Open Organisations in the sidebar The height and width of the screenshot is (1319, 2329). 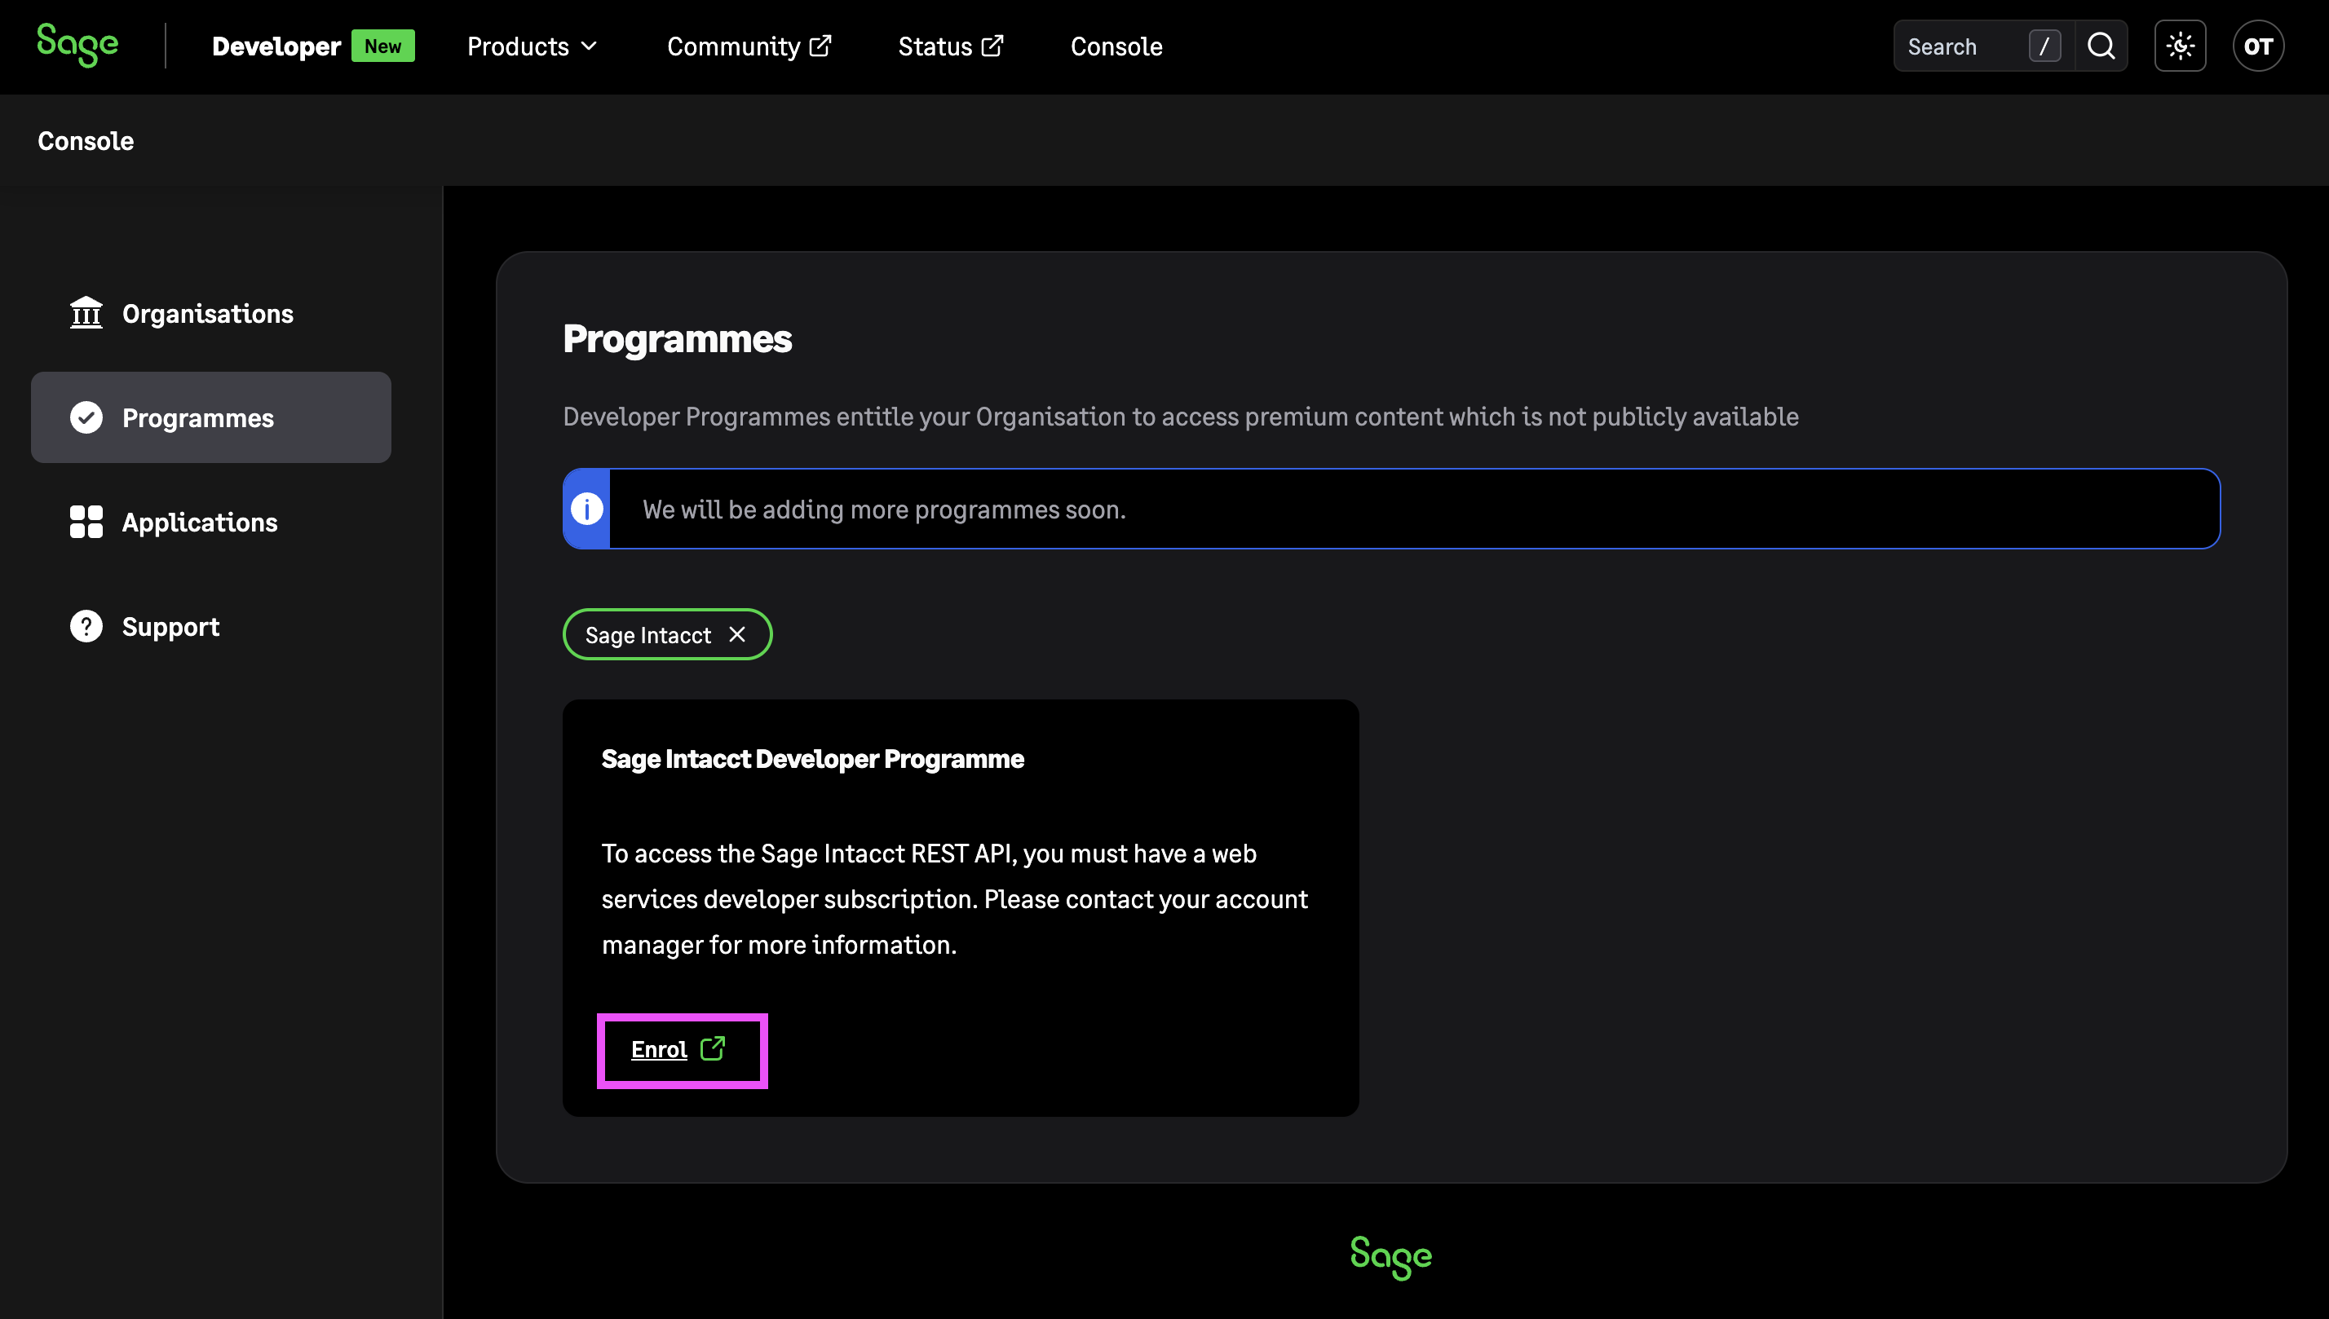coord(211,313)
